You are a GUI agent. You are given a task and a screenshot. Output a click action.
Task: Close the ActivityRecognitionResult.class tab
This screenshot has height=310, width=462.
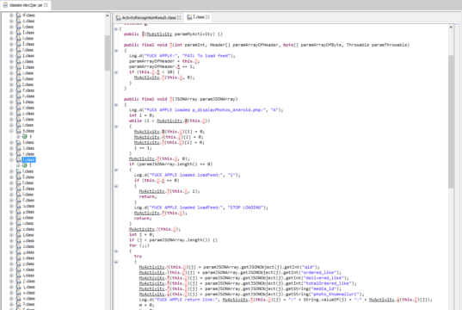[x=179, y=17]
